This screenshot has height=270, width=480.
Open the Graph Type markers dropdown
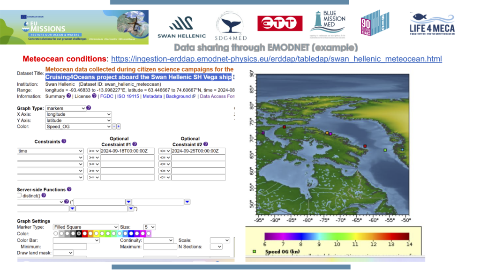click(65, 108)
